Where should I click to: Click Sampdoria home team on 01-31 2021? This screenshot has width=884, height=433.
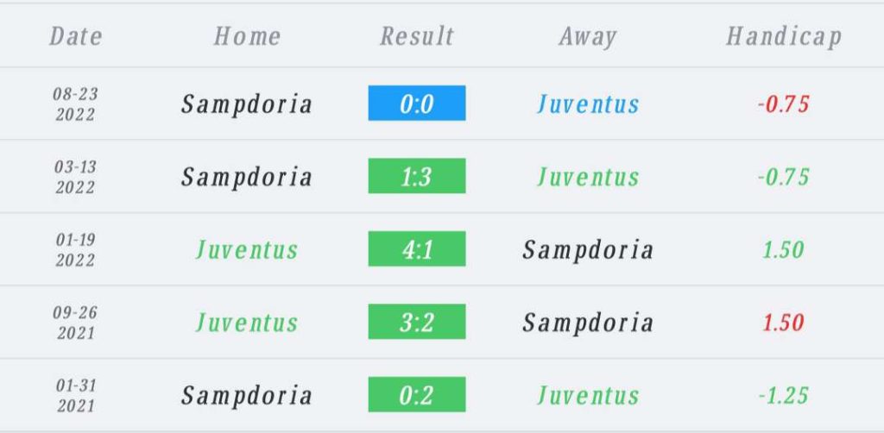pos(246,396)
